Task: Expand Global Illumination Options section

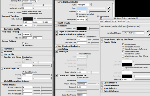Action: pos(2,81)
